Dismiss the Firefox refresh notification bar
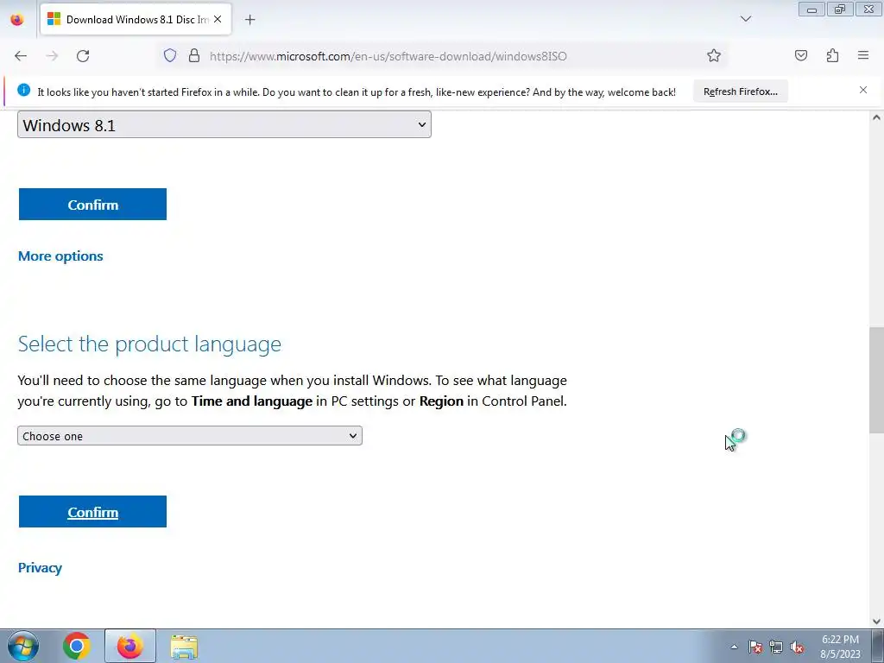Viewport: 884px width, 663px height. click(x=863, y=90)
